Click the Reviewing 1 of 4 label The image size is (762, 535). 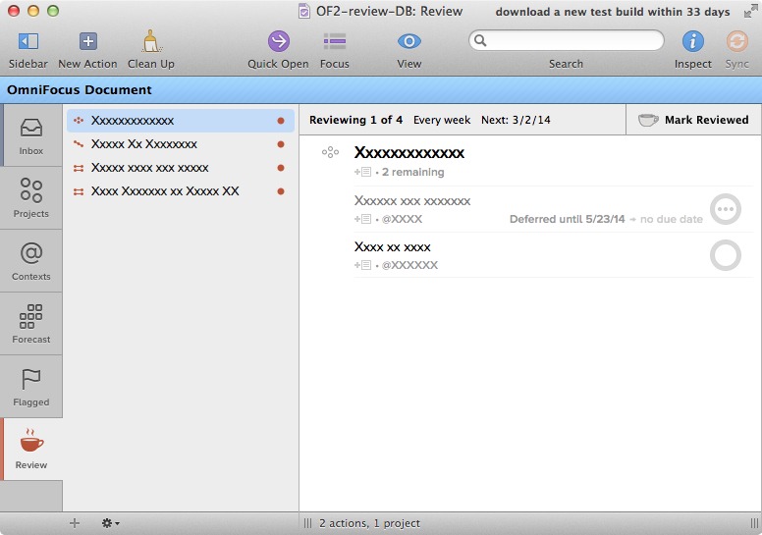[x=355, y=120]
